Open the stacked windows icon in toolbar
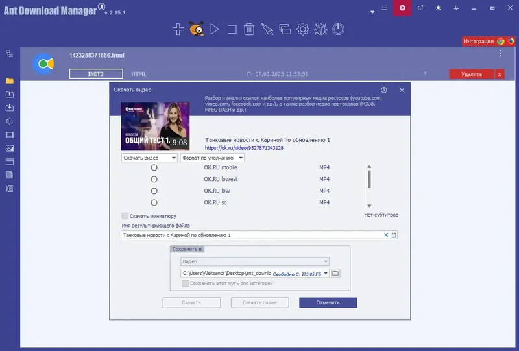 point(285,29)
